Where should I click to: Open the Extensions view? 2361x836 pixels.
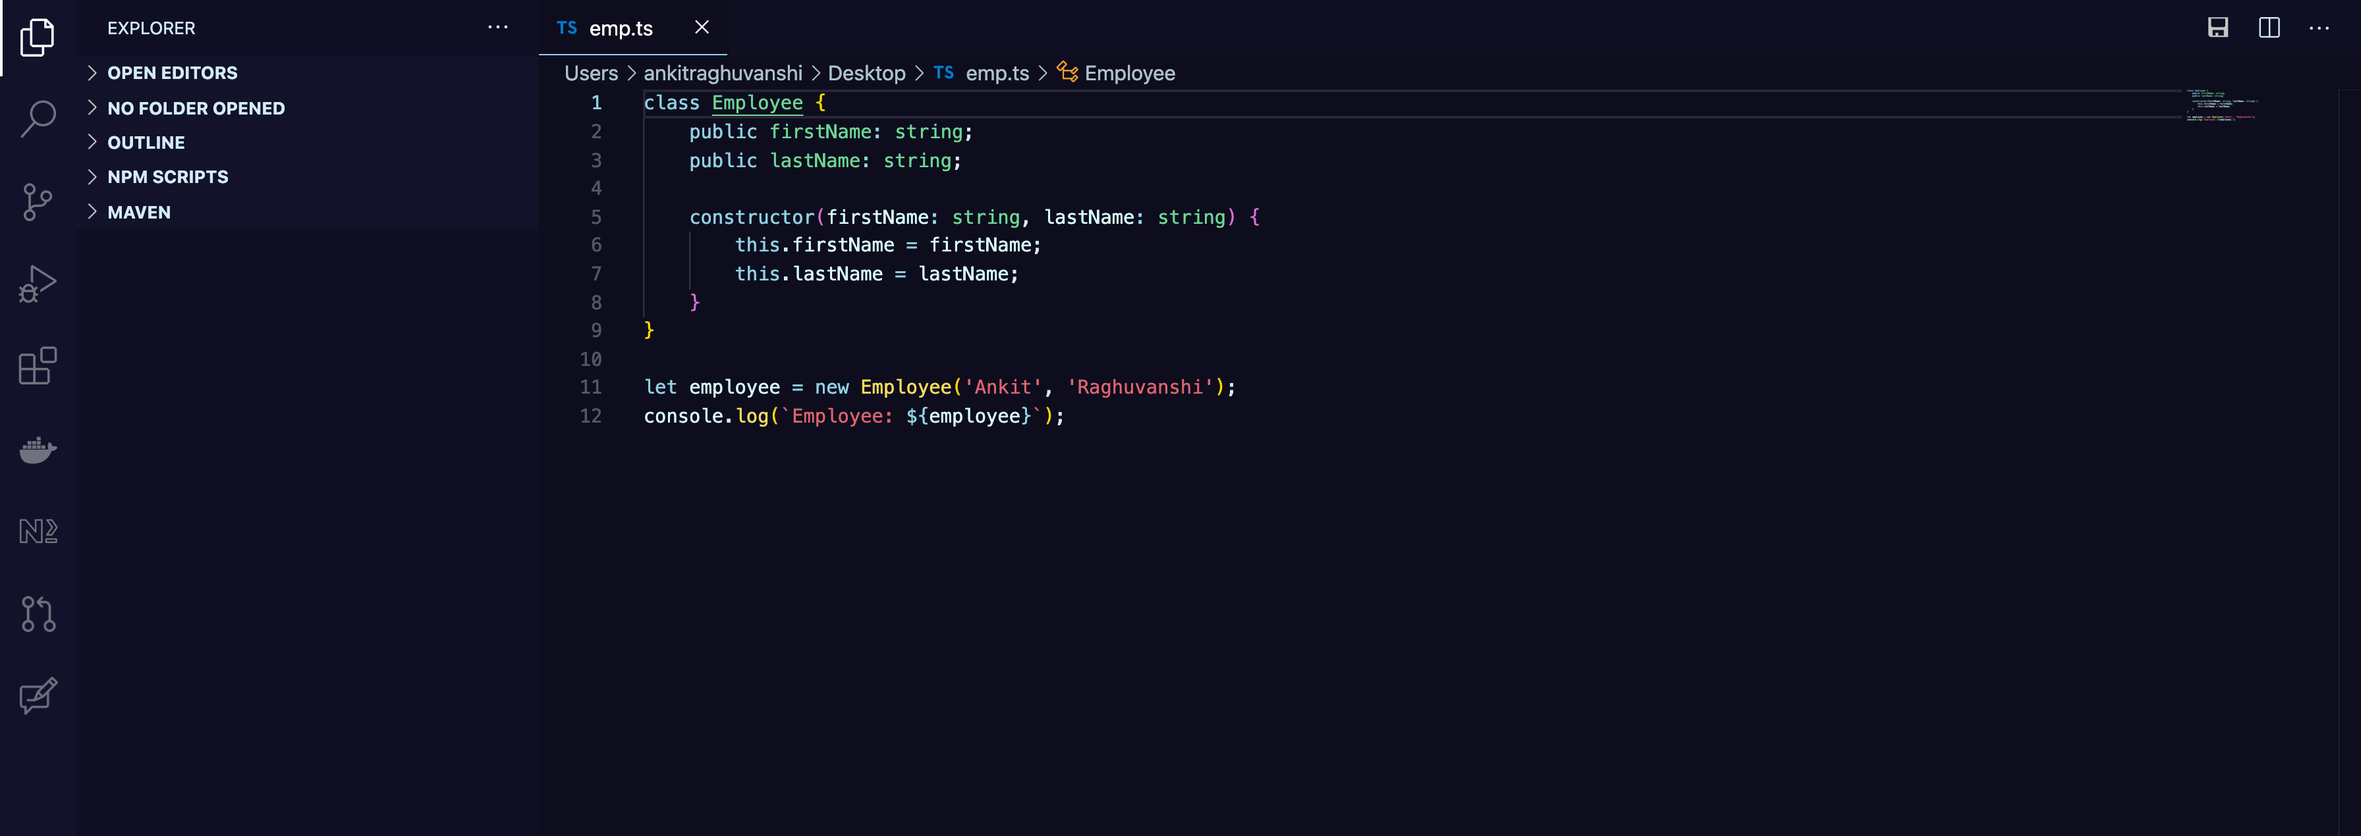click(38, 366)
